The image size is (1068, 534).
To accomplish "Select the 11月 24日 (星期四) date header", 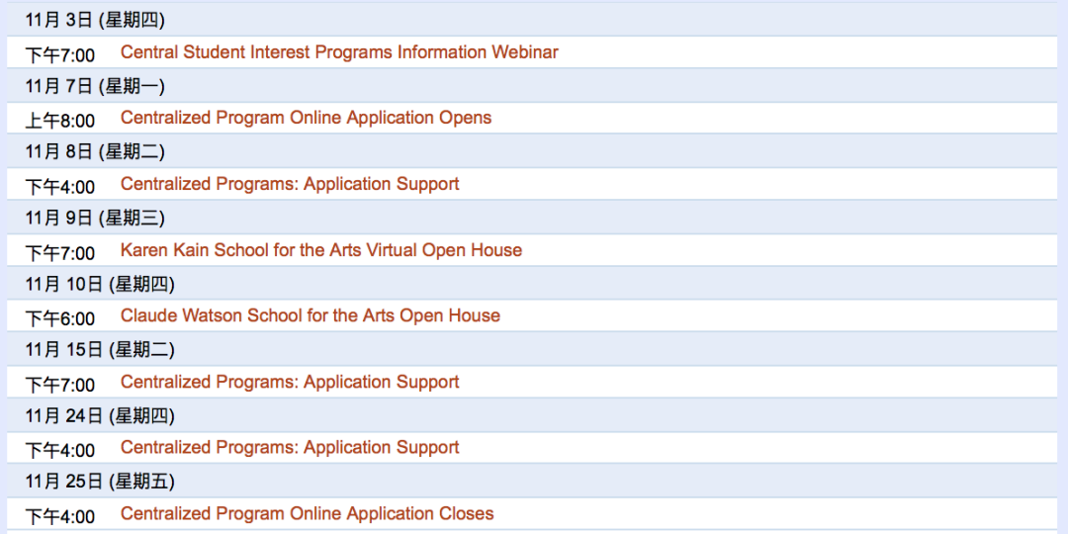I will coord(100,415).
